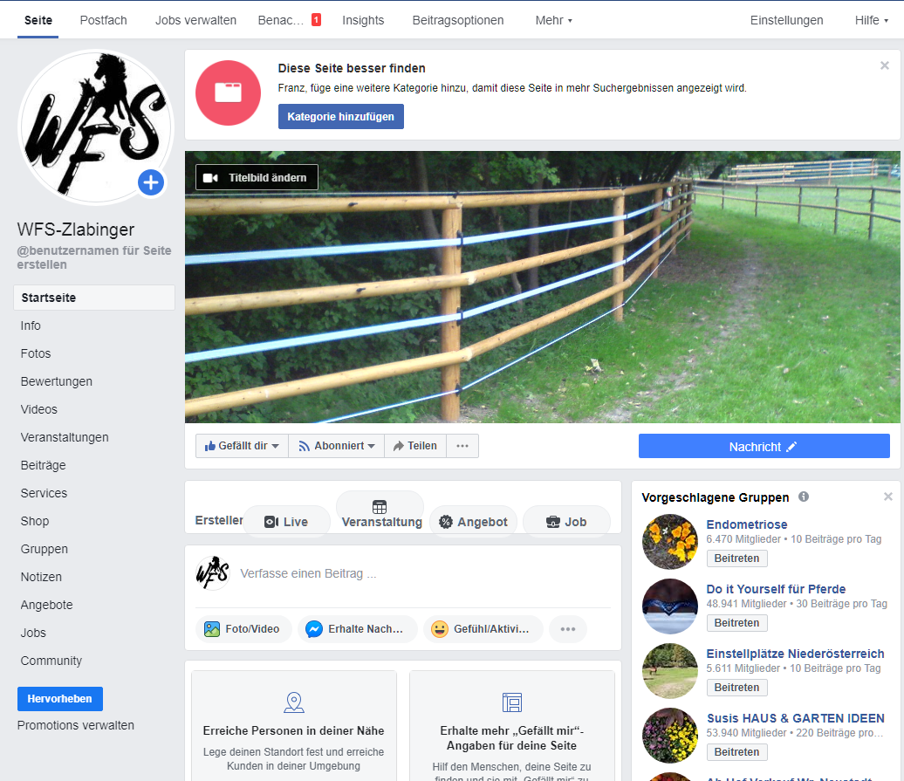Join the Endometriose group via Beitreten
This screenshot has height=781, width=904.
tap(736, 558)
